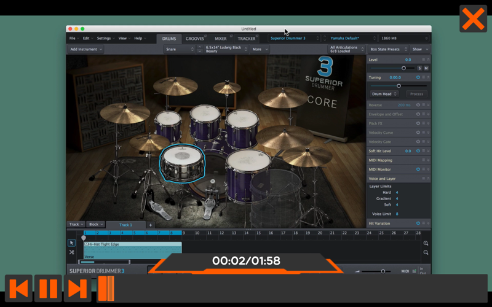Open the Superior Drummer 3 library dropdown
Viewport: 492px width, 307px height.
coord(294,38)
